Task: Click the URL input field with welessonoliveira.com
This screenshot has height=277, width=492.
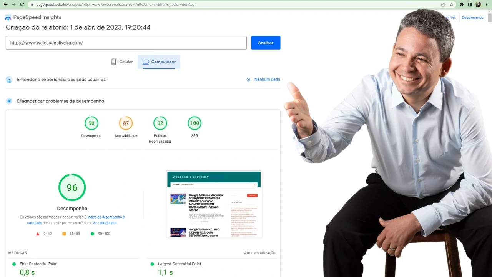Action: (126, 43)
